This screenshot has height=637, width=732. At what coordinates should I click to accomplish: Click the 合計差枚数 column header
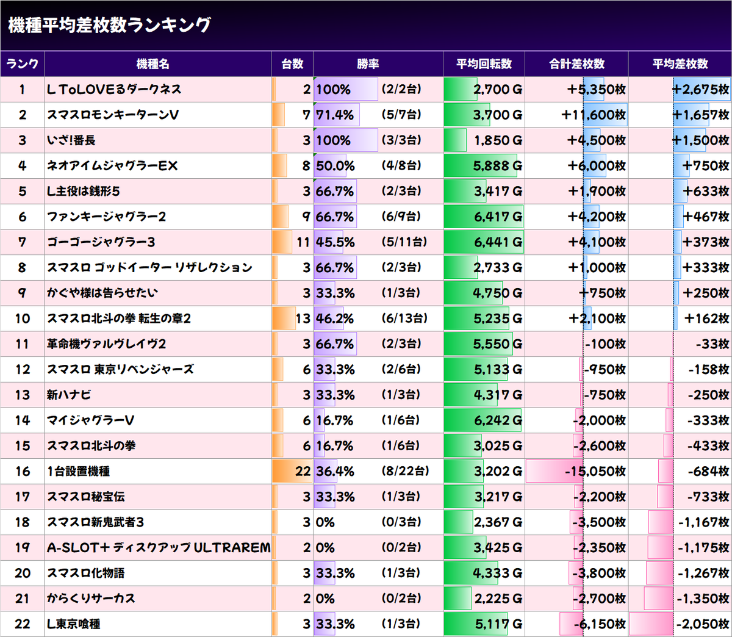576,64
